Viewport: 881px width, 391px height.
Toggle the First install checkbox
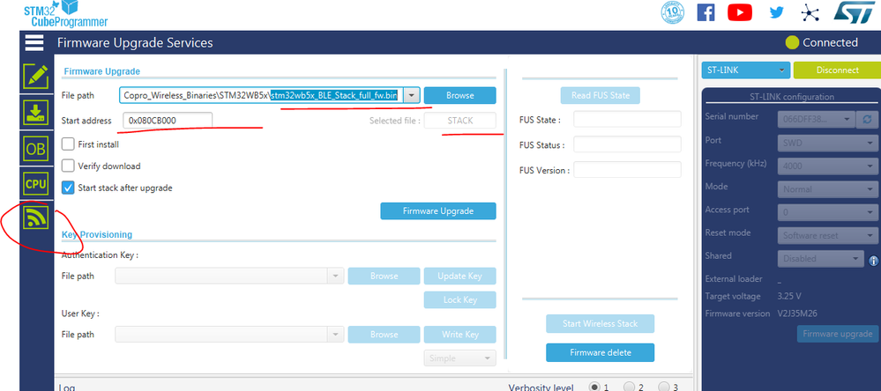68,144
